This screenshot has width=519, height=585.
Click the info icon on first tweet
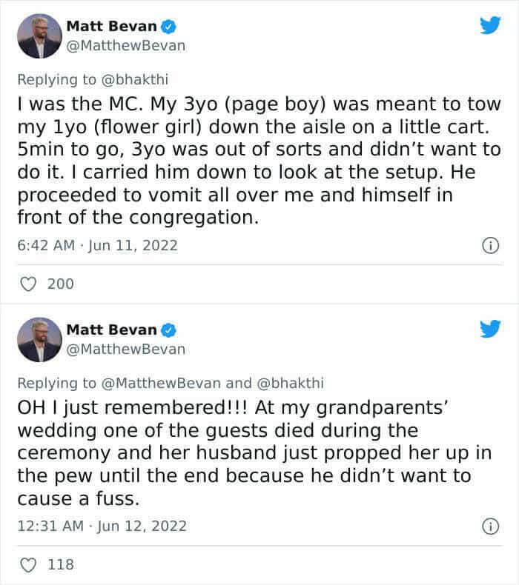pos(489,245)
